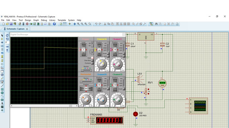The height and width of the screenshot is (128, 229).
Task: Toggle the Channel A Invert button
Action: click(x=108, y=54)
